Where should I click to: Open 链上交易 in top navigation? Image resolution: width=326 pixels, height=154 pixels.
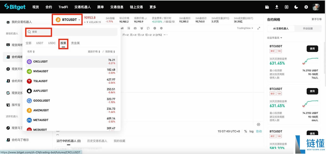[136, 7]
